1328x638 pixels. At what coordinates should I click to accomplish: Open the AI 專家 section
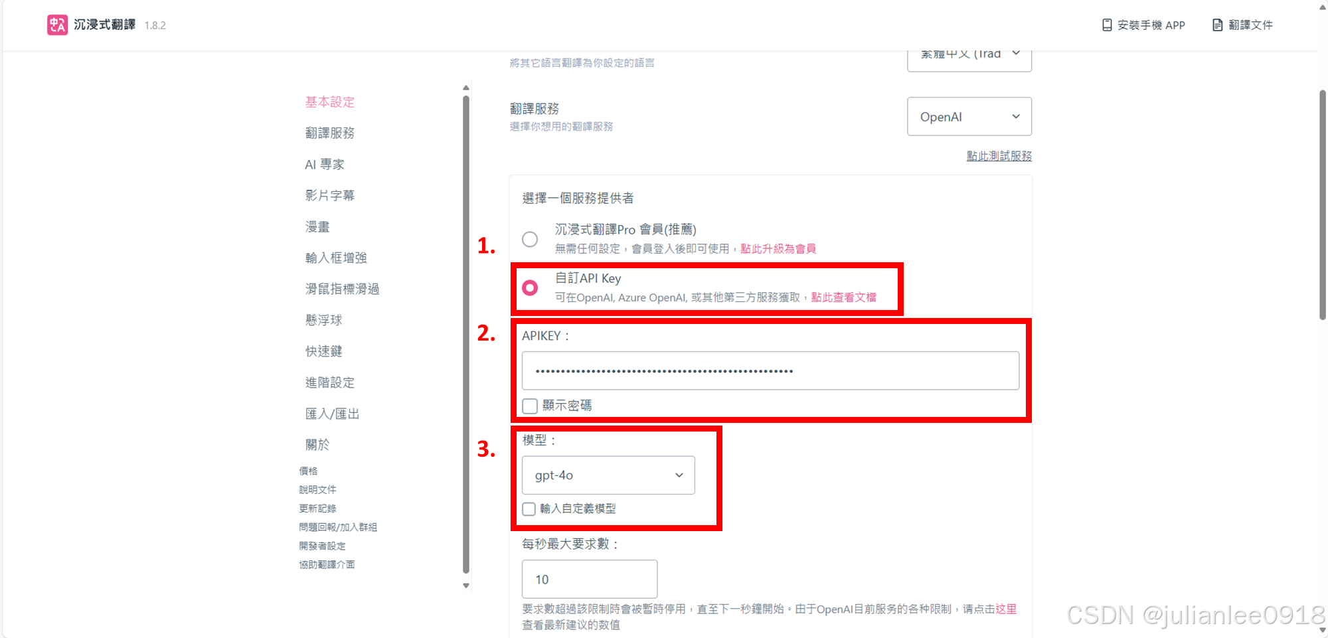tap(325, 164)
